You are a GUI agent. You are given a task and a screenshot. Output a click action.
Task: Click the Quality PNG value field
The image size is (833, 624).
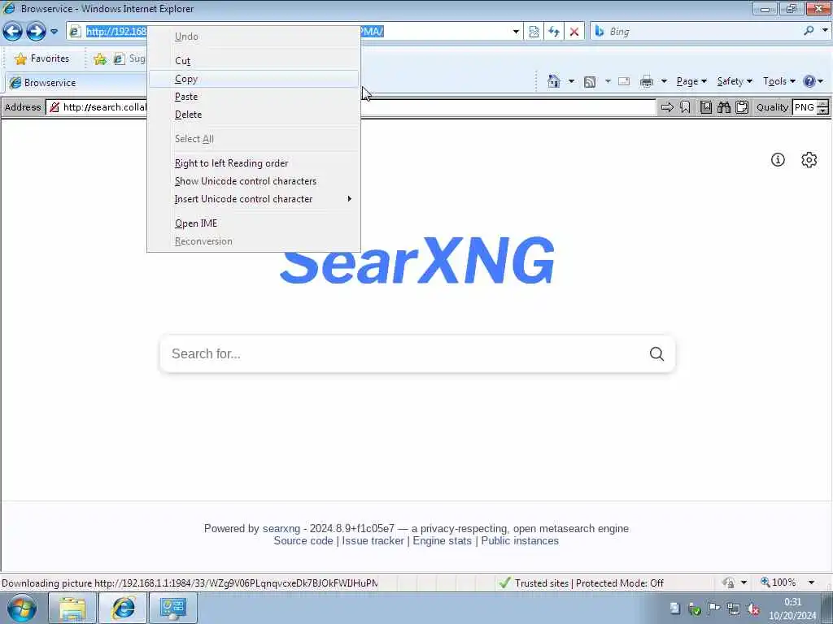(x=805, y=108)
